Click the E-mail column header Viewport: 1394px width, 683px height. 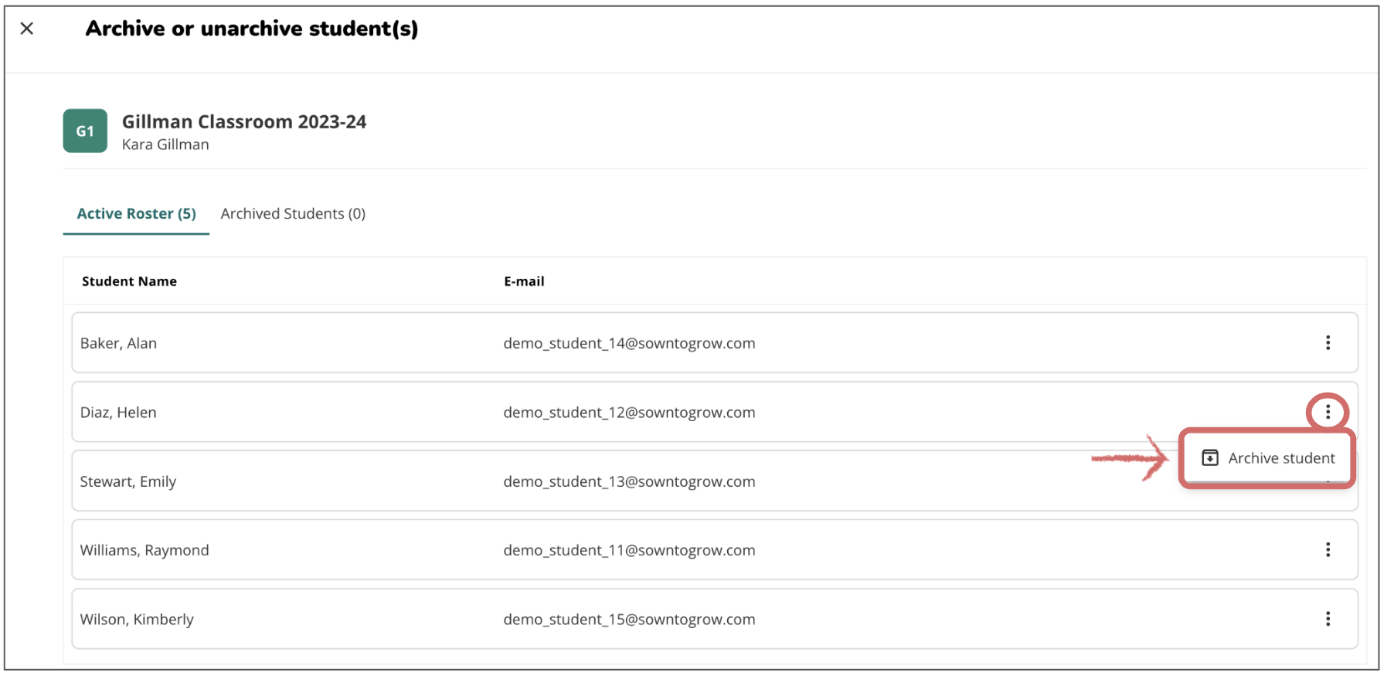tap(524, 282)
